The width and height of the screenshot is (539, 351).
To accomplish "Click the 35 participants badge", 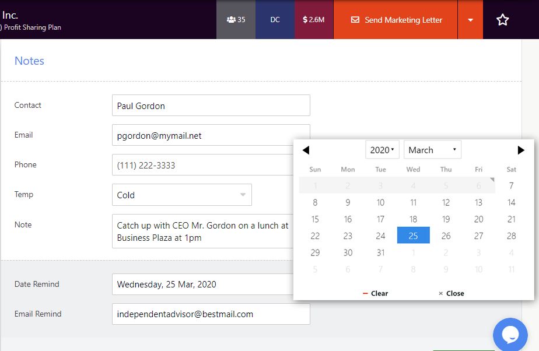I will tap(236, 20).
